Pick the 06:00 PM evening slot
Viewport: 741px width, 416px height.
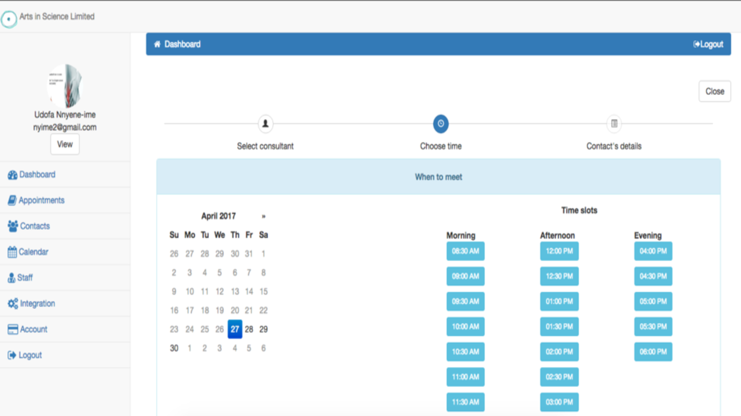pyautogui.click(x=653, y=352)
